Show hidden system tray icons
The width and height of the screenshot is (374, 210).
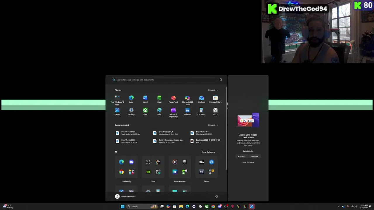pos(339,206)
